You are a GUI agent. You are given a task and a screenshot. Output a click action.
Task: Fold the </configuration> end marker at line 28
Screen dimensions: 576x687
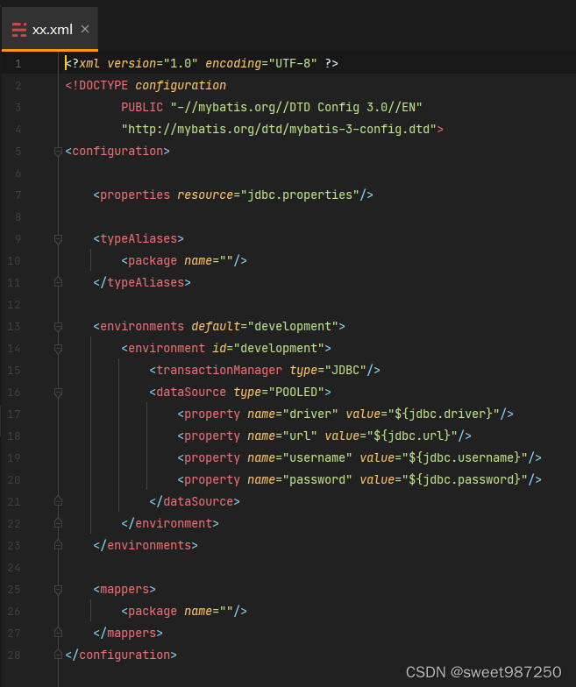pos(58,655)
